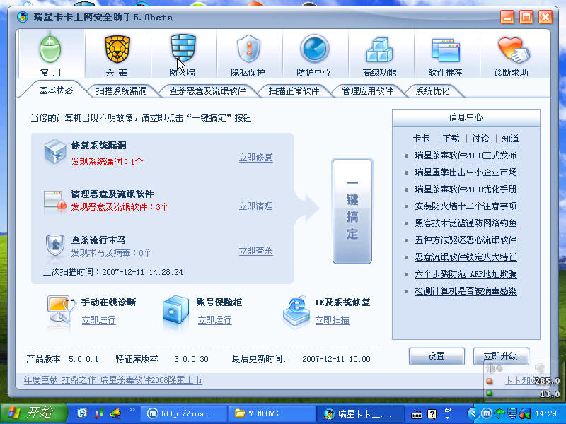Image resolution: width=566 pixels, height=424 pixels.
Task: Open the 防护中心 radar section
Action: [x=314, y=54]
